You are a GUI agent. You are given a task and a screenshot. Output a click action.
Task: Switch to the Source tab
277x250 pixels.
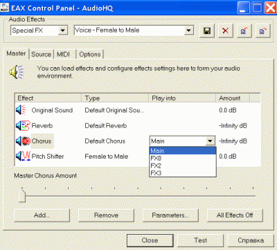pyautogui.click(x=42, y=55)
